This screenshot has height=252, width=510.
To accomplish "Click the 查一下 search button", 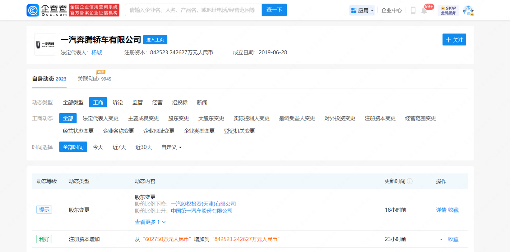I will pos(274,10).
